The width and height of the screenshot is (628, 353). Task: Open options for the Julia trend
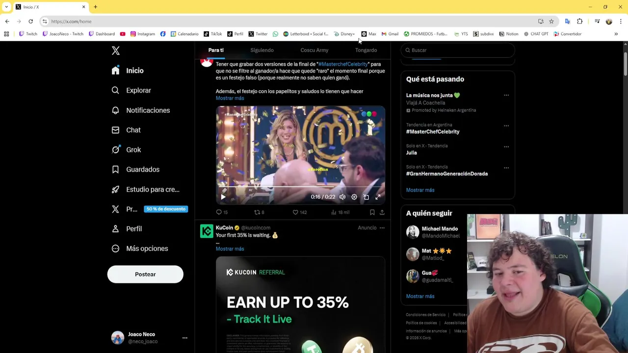click(x=506, y=147)
